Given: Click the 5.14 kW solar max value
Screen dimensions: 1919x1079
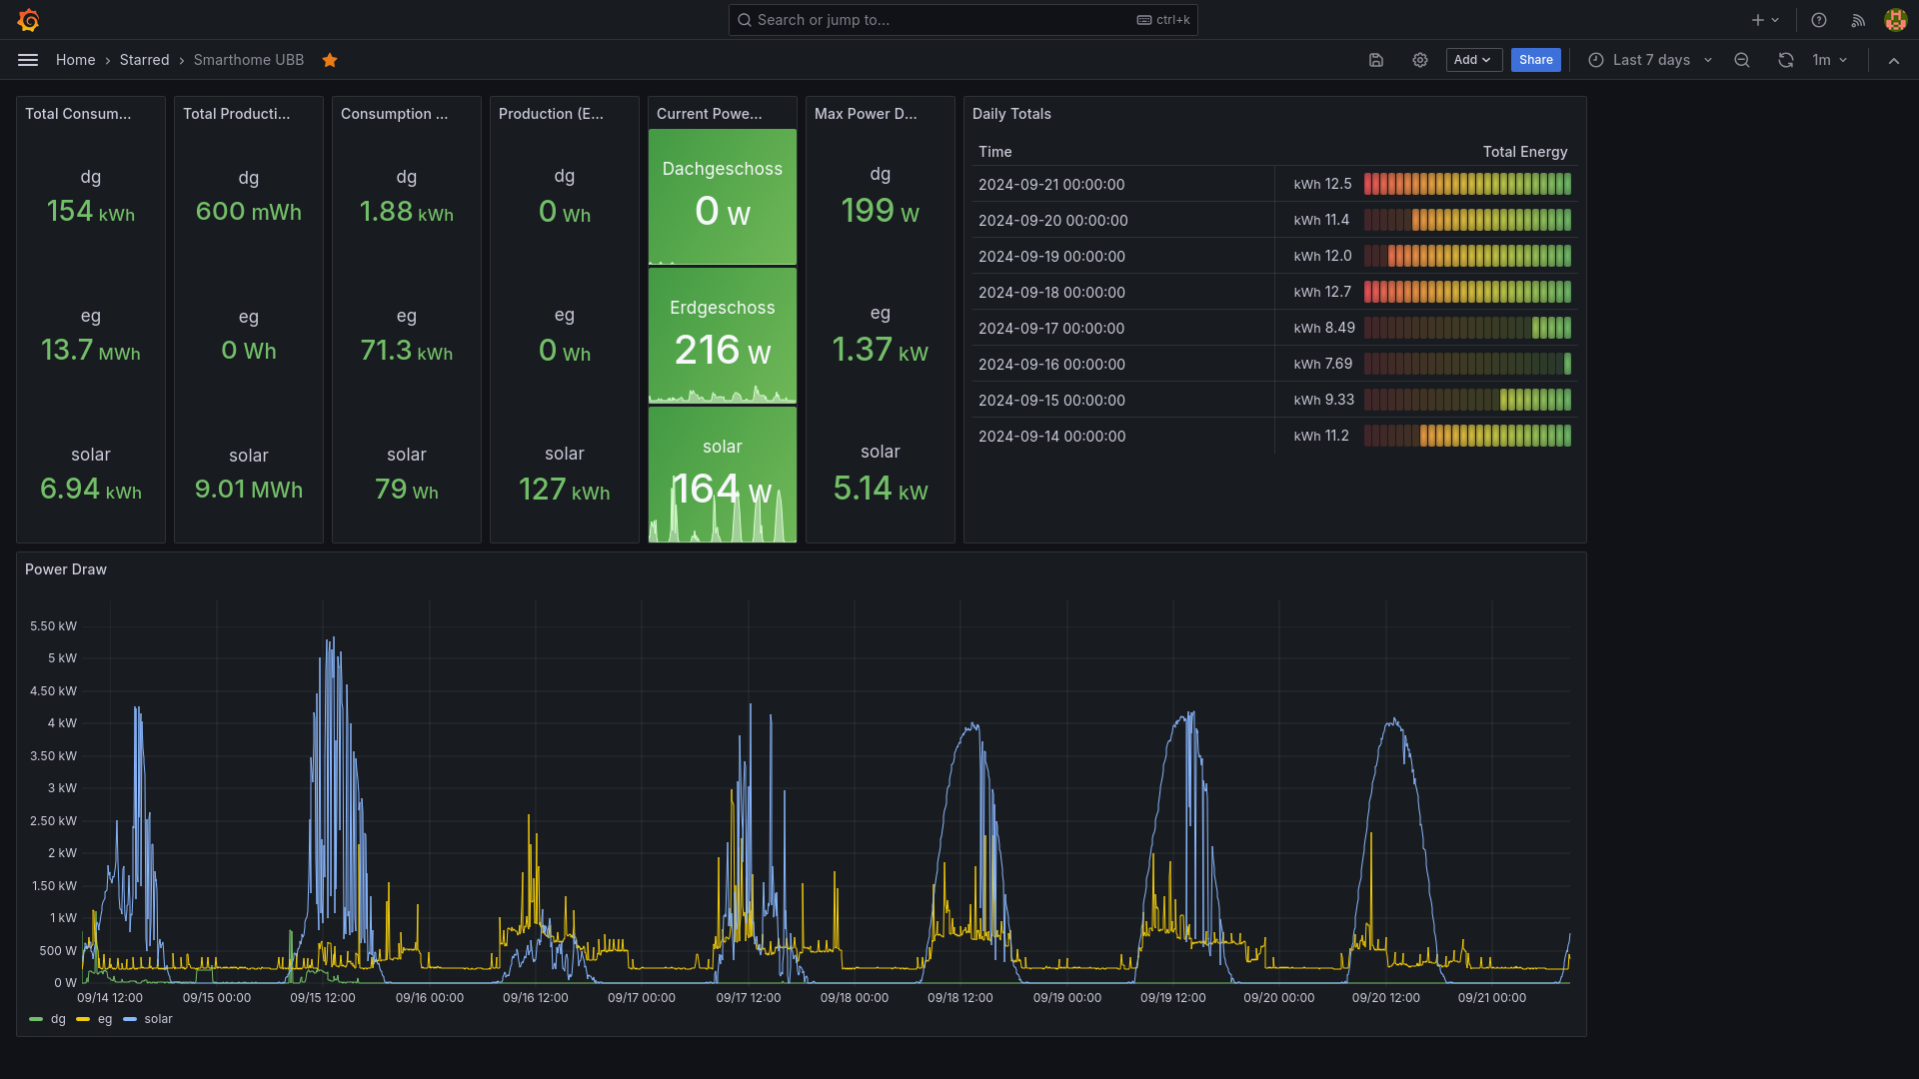Looking at the screenshot, I should point(881,489).
